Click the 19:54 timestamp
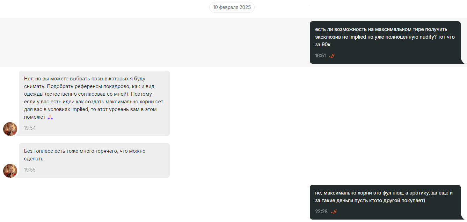This screenshot has height=222, width=467. [30, 128]
